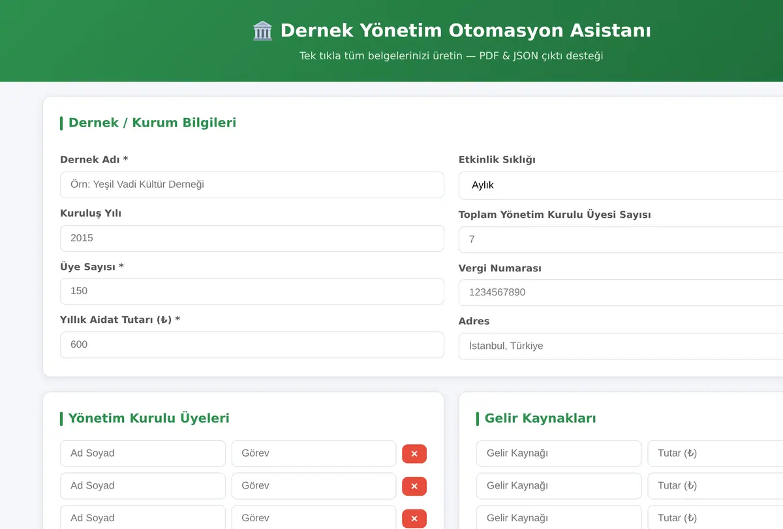Select second row Görev field

coord(314,486)
